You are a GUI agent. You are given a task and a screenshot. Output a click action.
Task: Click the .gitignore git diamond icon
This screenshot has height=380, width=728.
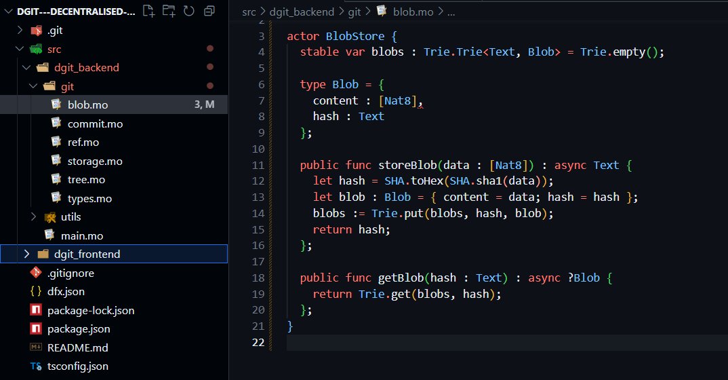coord(36,273)
